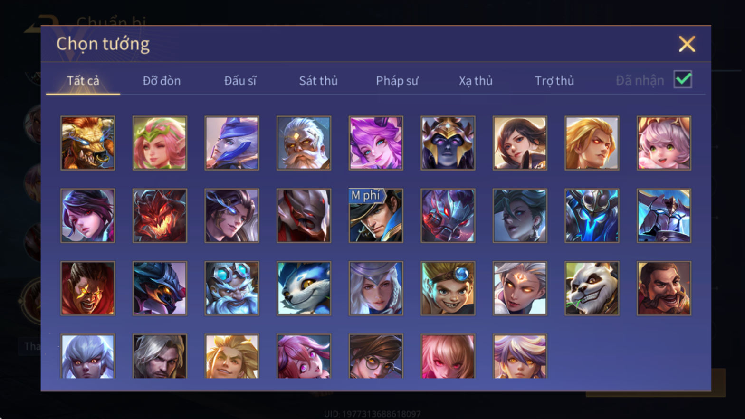This screenshot has width=745, height=419.
Task: Toggle the Đã nhận checkbox
Action: click(x=683, y=79)
